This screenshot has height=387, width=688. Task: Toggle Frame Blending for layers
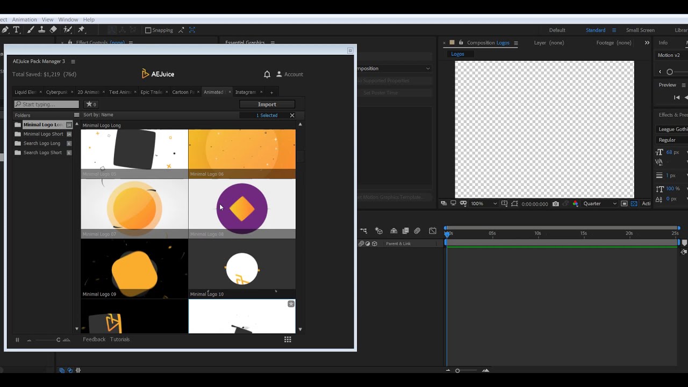[405, 231]
